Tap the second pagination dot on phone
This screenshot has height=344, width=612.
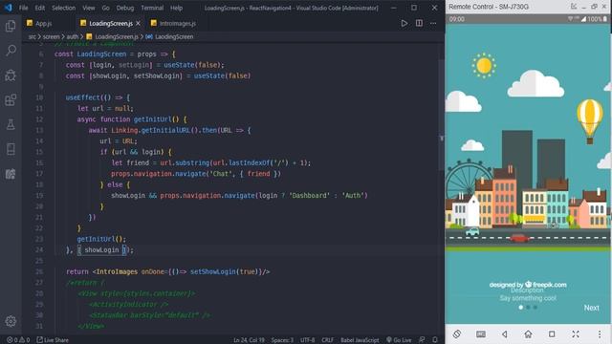(528, 308)
